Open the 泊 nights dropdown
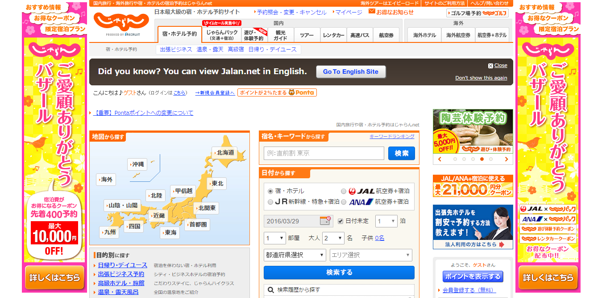Viewport: 602px width, 298px height. [x=386, y=221]
